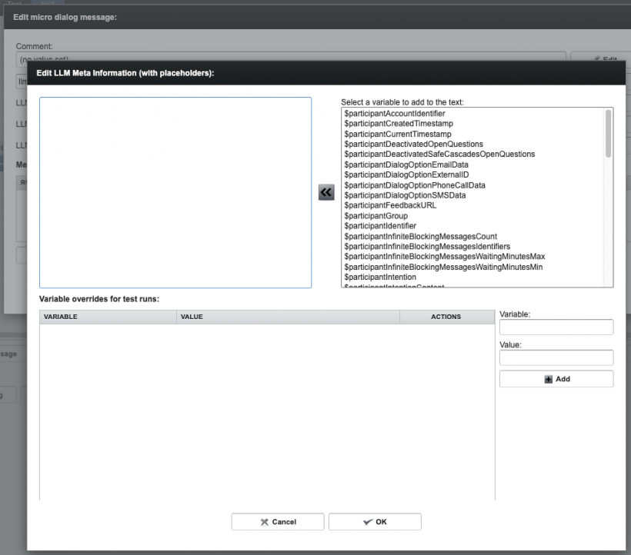631x555 pixels.
Task: Select $participantInfiniteBlockingMessagesCount variable
Action: [420, 236]
